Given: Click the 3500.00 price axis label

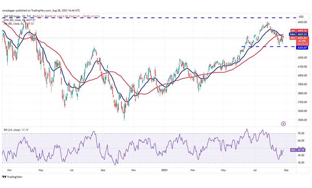Looking at the screenshot, I should click(x=302, y=120).
